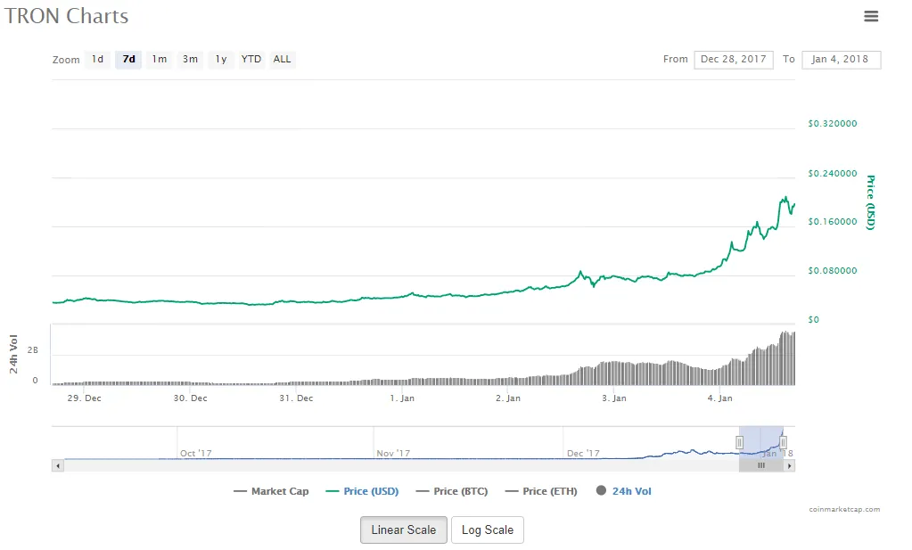Click the $0.080000 price axis label

833,270
